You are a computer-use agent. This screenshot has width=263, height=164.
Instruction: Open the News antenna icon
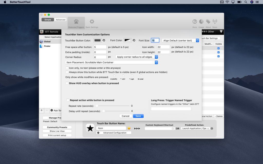215,22
